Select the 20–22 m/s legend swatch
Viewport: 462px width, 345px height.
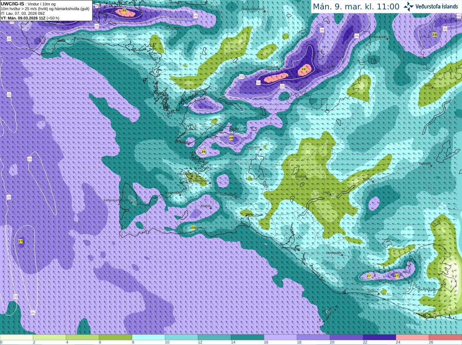[x=346, y=337]
